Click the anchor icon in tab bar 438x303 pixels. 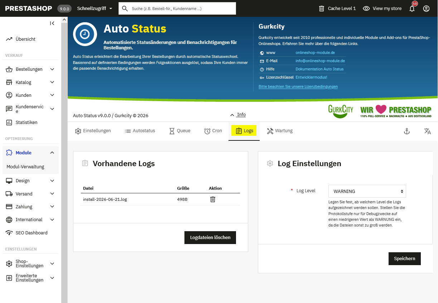tap(406, 131)
